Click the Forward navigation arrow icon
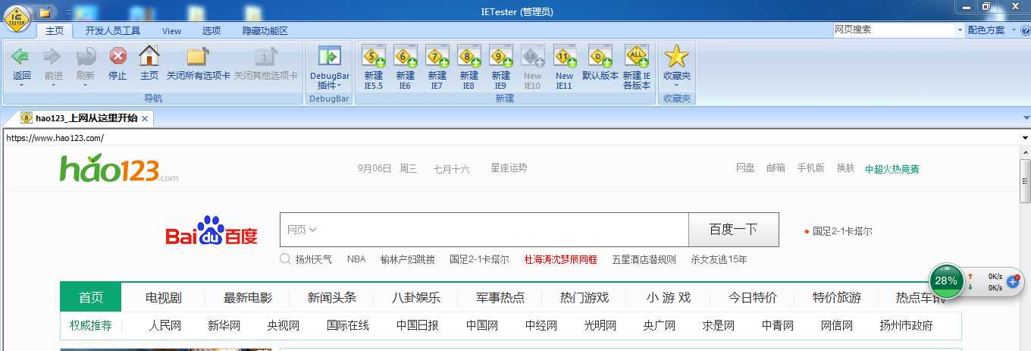The image size is (1031, 351). coord(53,56)
